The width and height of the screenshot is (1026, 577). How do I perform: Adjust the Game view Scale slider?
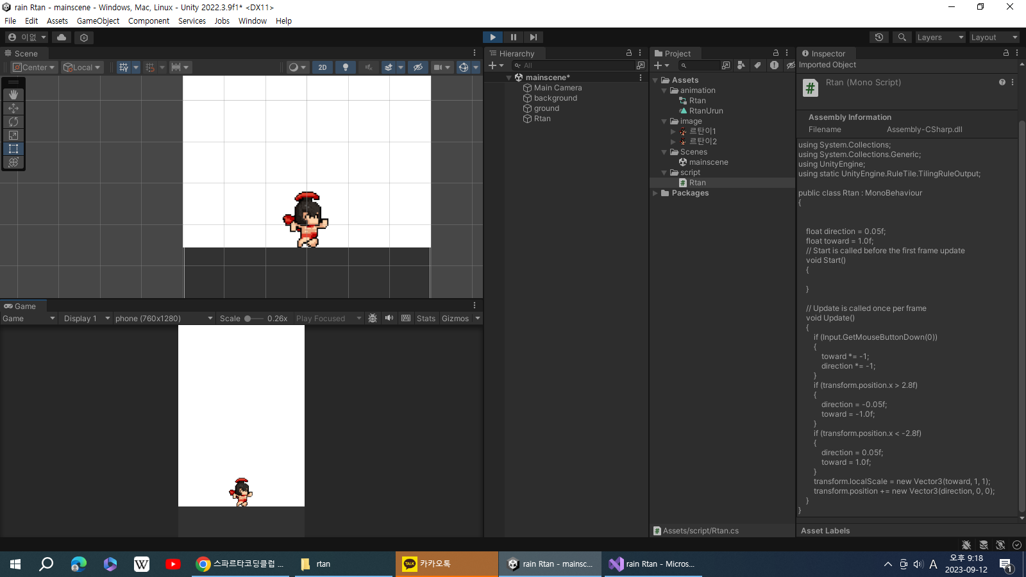(254, 319)
